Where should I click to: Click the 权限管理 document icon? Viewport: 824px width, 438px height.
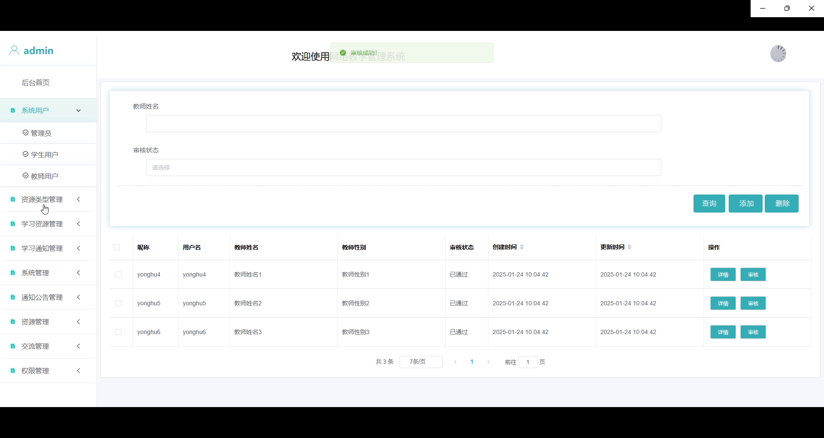[13, 371]
